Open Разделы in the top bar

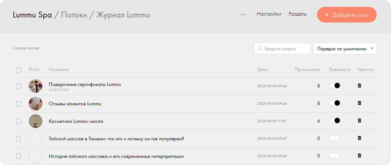coord(298,14)
